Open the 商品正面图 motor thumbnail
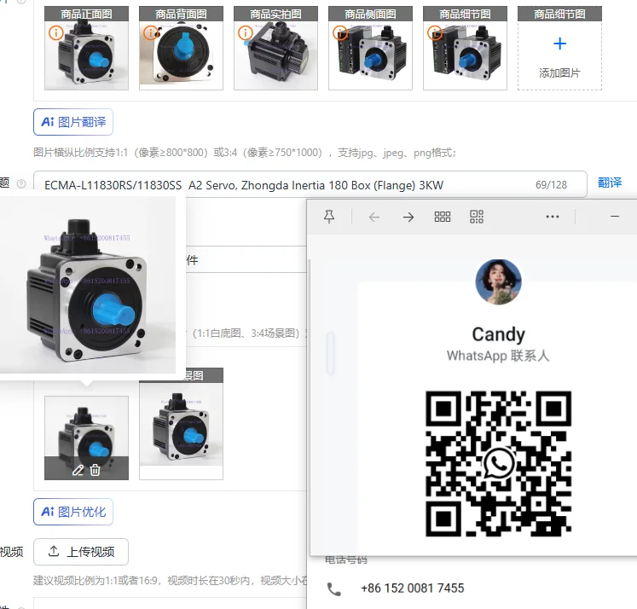This screenshot has height=609, width=637. tap(86, 49)
